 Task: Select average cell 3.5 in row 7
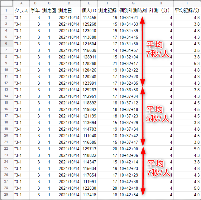[x=187, y=50]
